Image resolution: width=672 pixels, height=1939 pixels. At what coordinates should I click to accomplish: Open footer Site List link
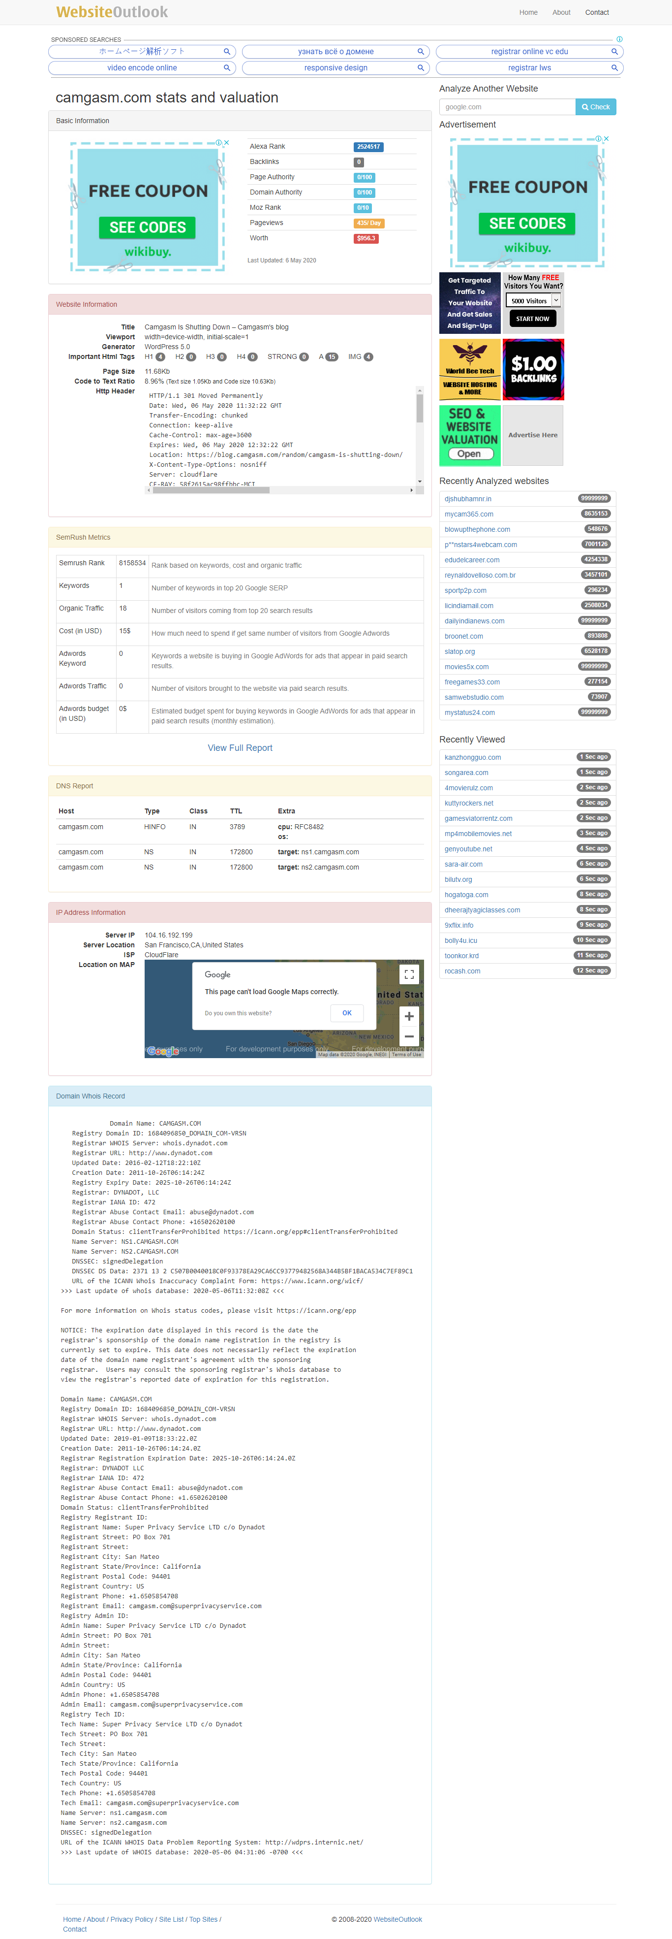coord(171,1919)
